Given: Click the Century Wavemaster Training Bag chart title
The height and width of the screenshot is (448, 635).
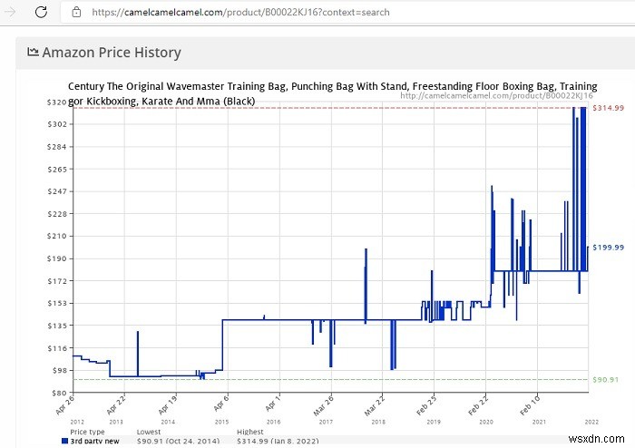Looking at the screenshot, I should click(333, 93).
